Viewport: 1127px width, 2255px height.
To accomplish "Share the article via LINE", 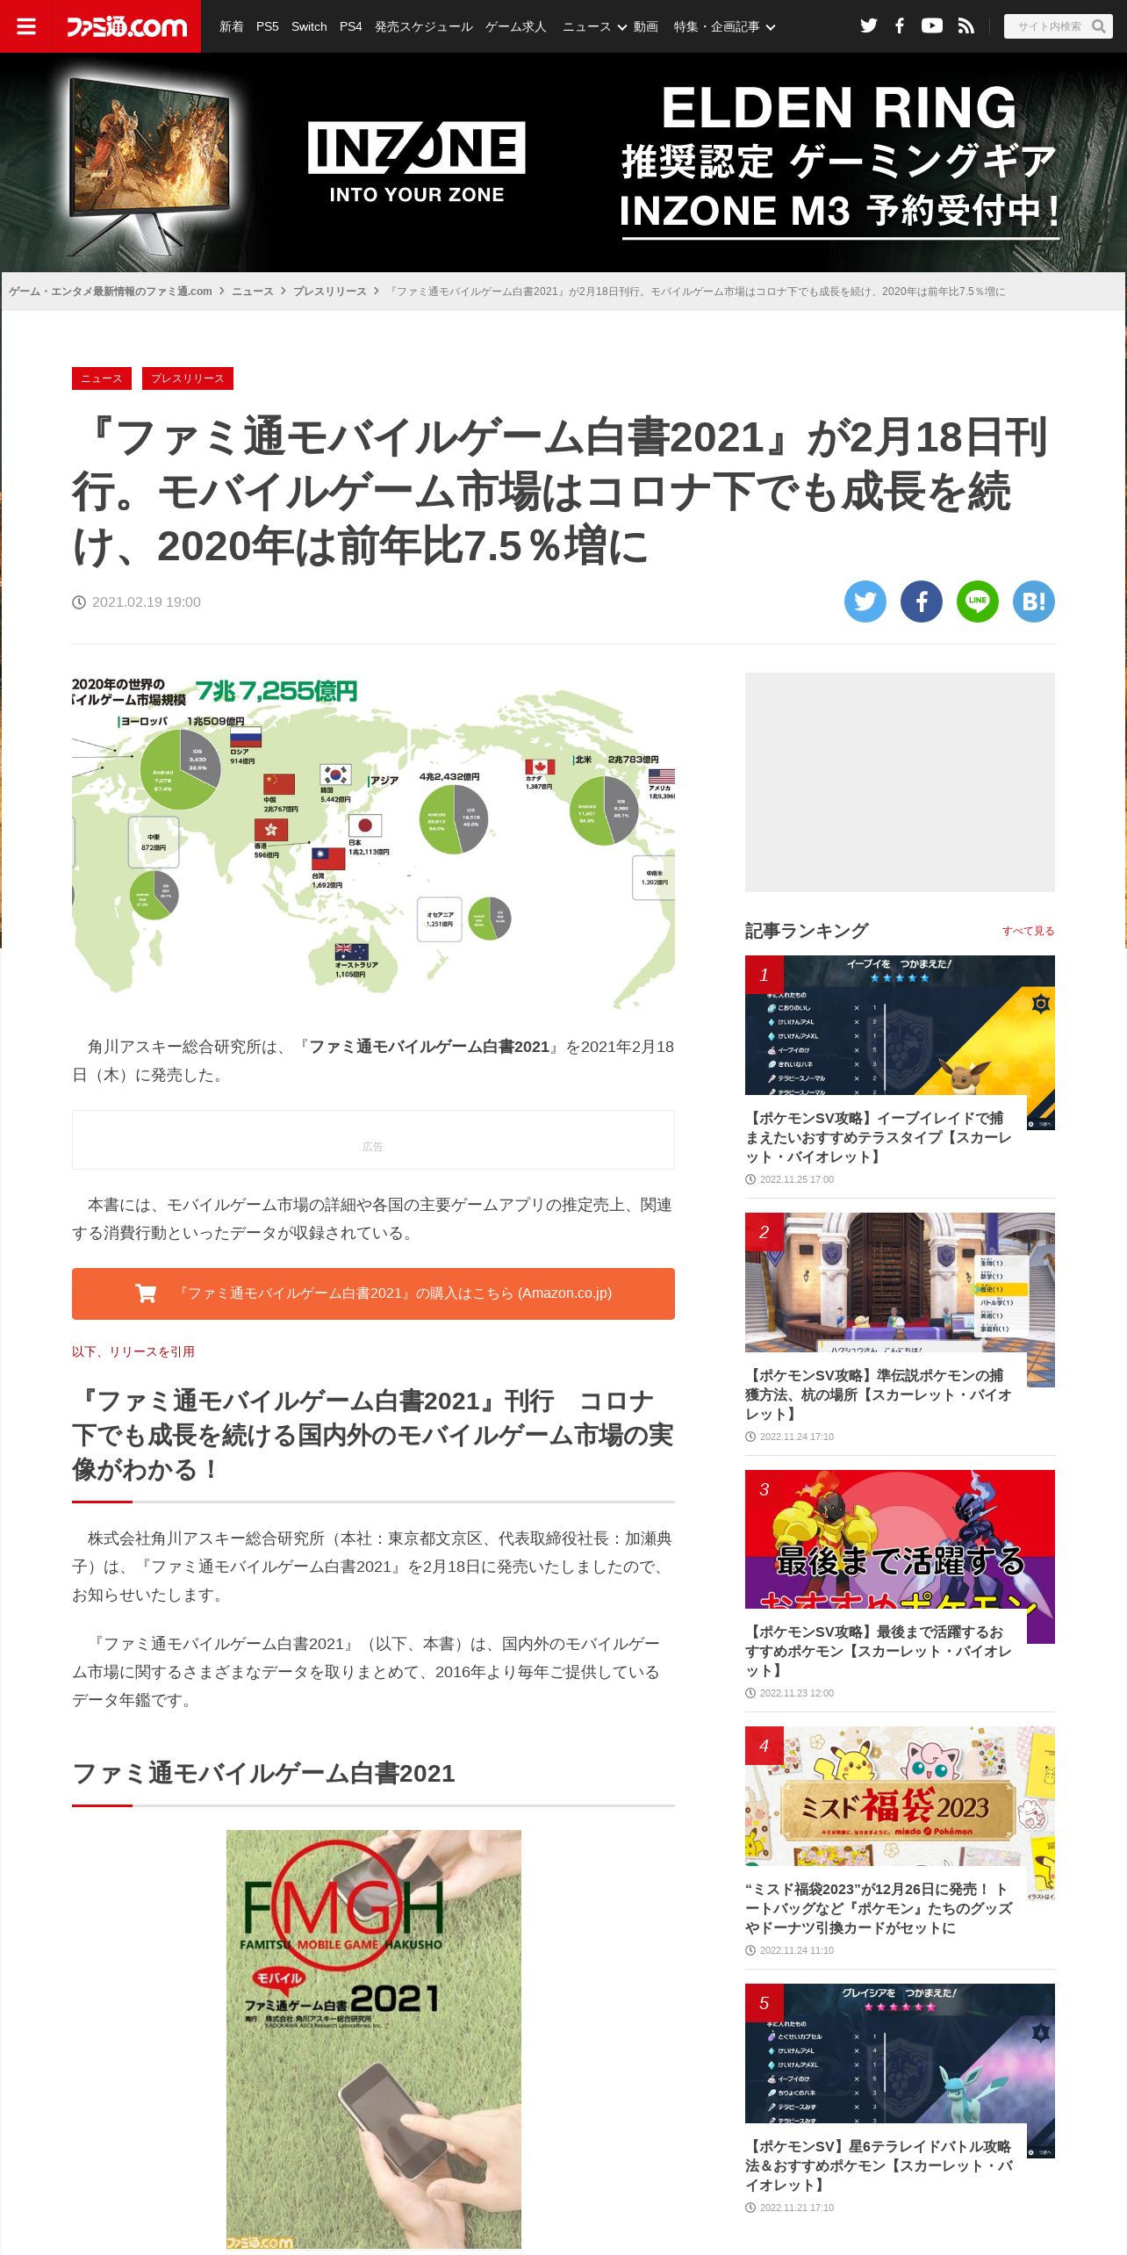I will (x=978, y=602).
